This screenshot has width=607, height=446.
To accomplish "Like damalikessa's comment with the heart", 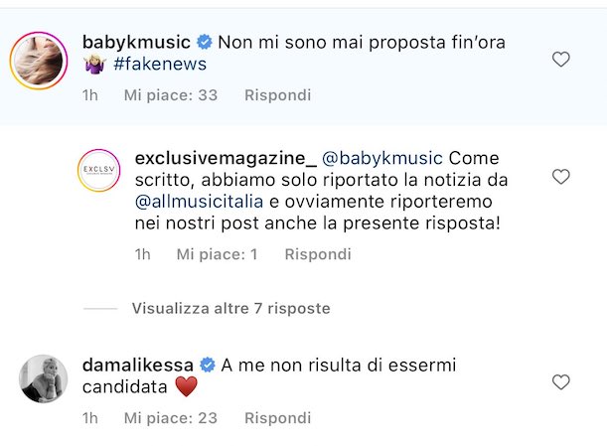I will (560, 382).
